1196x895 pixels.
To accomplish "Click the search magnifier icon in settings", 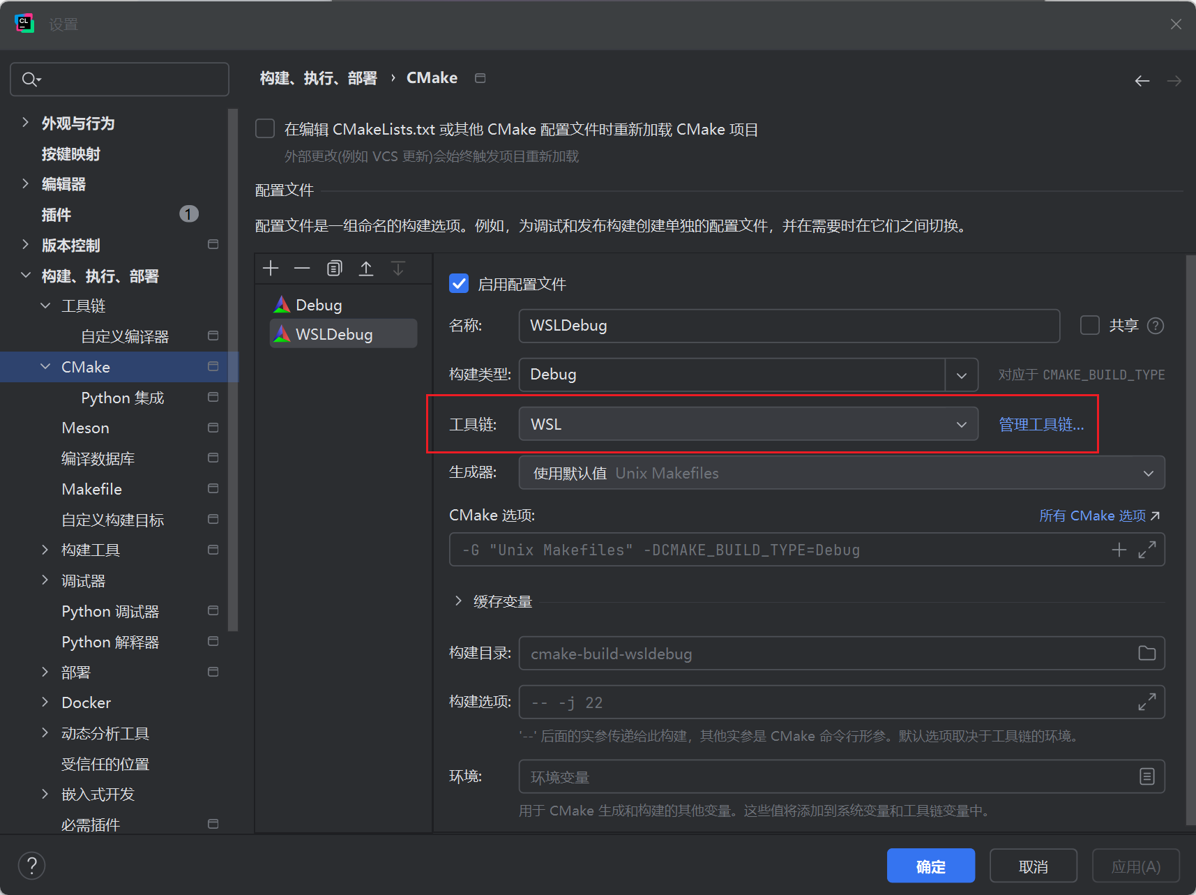I will [31, 80].
